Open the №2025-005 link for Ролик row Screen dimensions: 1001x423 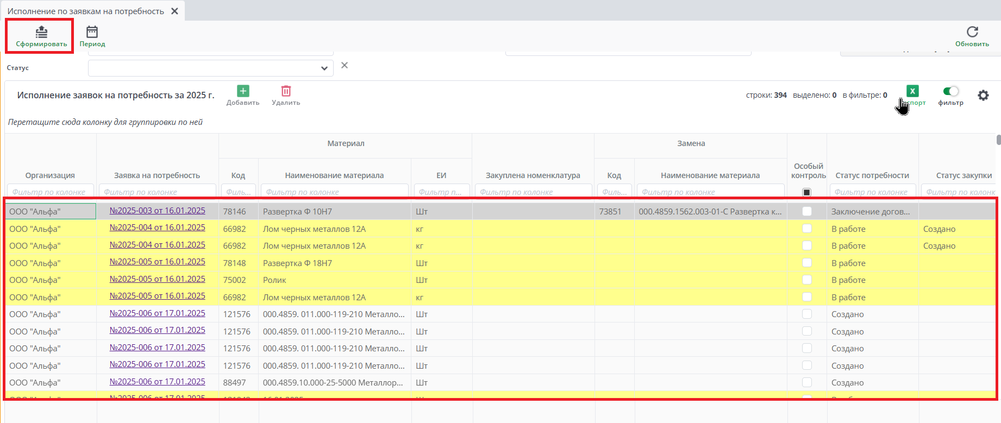click(x=157, y=279)
